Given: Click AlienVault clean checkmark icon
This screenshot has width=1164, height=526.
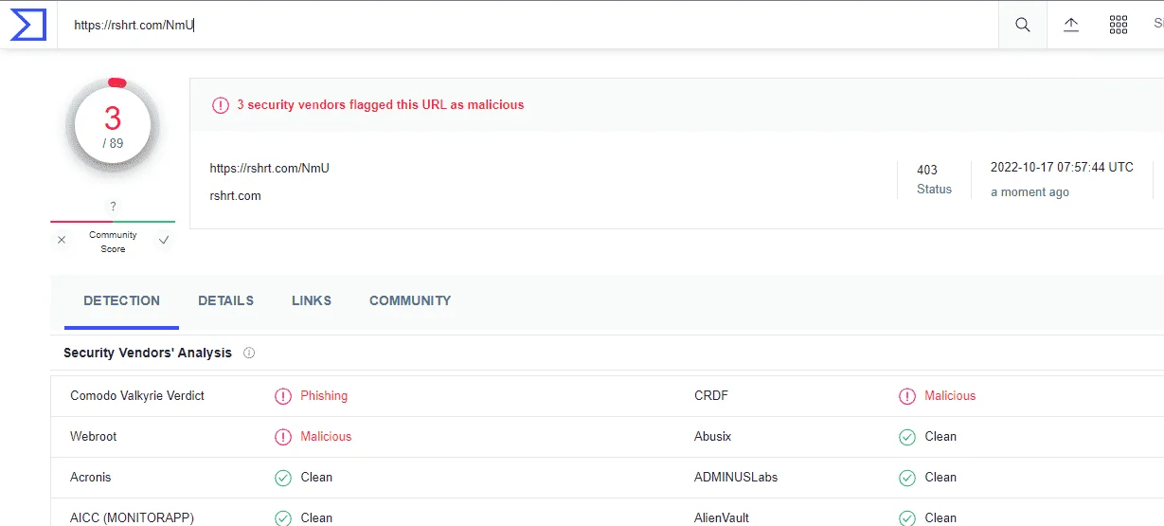Looking at the screenshot, I should (907, 518).
